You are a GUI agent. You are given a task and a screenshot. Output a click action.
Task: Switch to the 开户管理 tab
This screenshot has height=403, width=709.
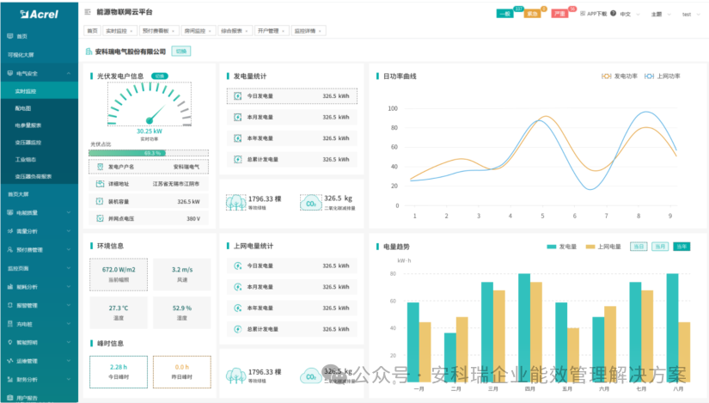[272, 31]
